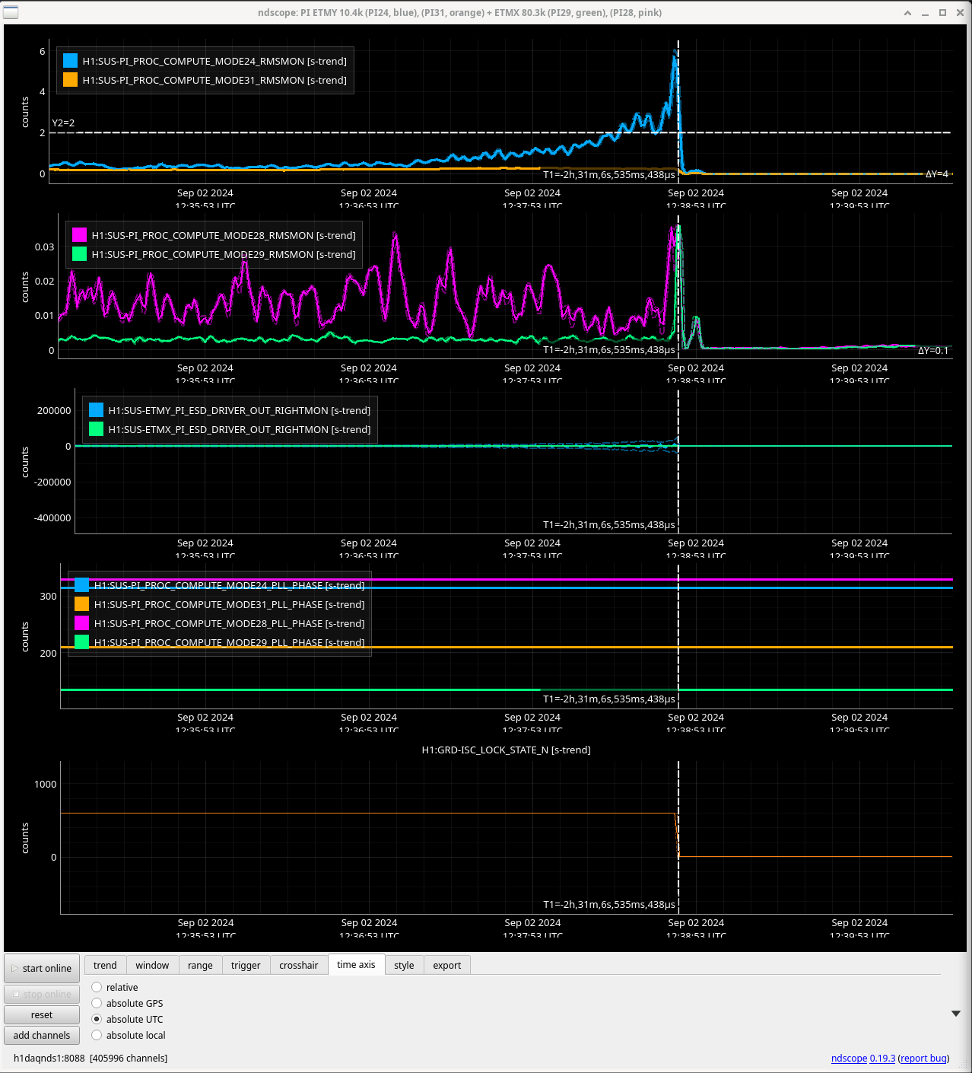Open the window tab

tap(152, 965)
